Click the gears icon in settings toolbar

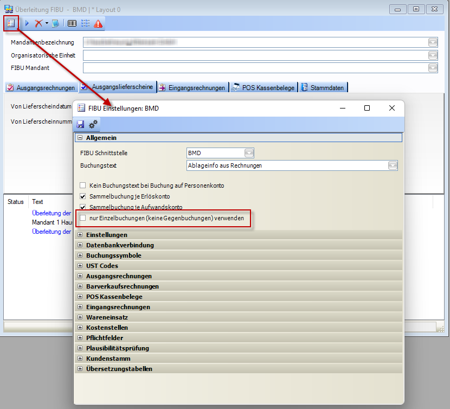[x=93, y=124]
